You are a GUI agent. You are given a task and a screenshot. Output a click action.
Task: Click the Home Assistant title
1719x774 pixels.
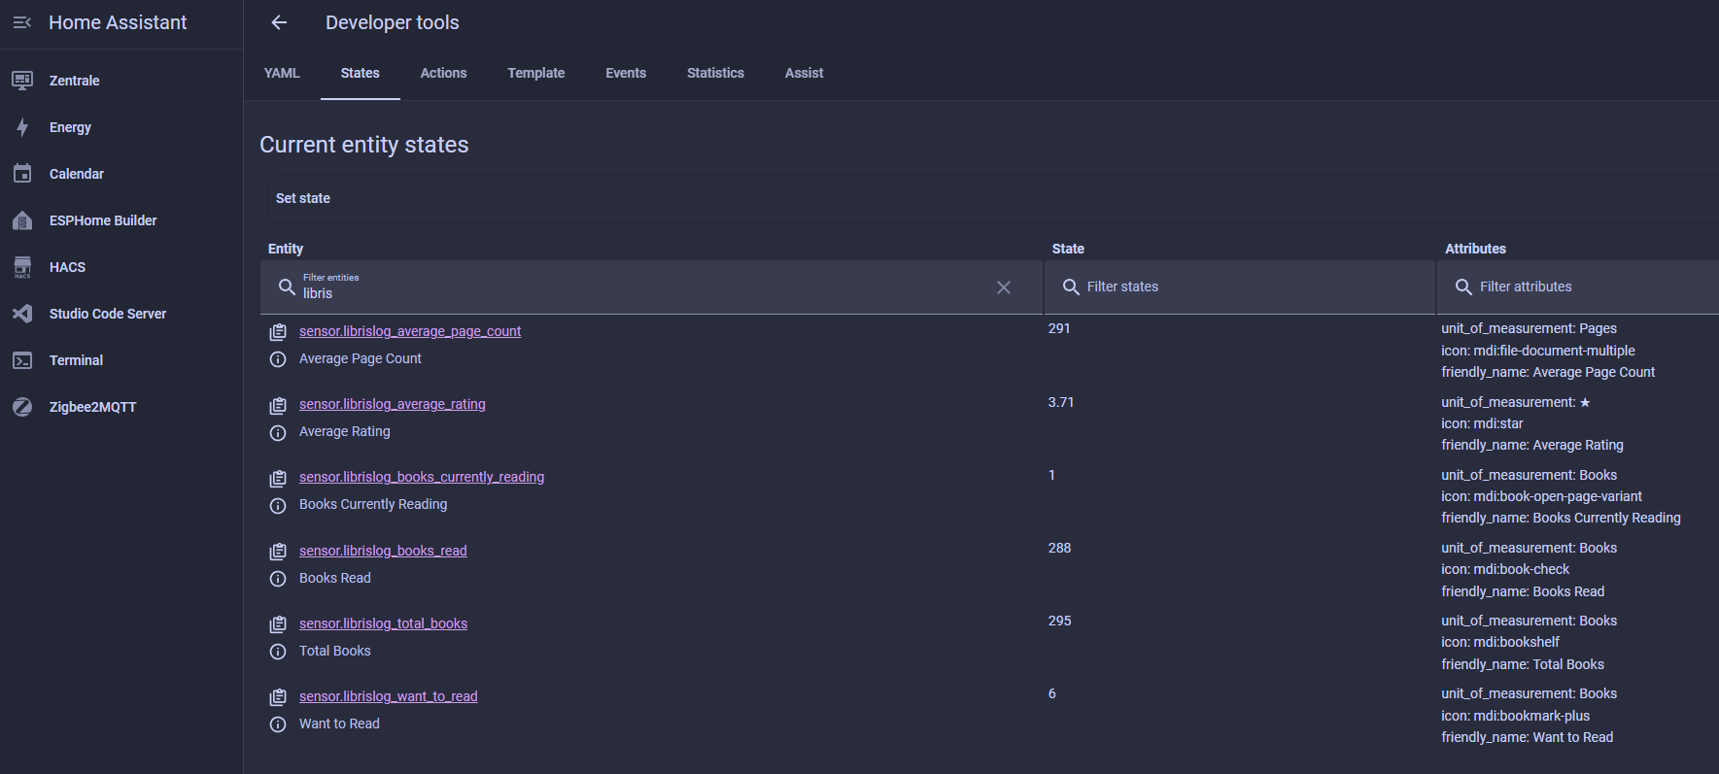point(118,22)
